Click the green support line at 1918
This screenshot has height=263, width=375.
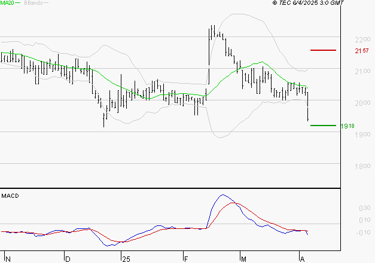coord(323,126)
